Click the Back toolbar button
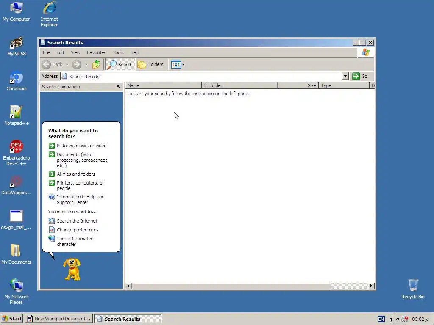434x325 pixels. tap(53, 64)
